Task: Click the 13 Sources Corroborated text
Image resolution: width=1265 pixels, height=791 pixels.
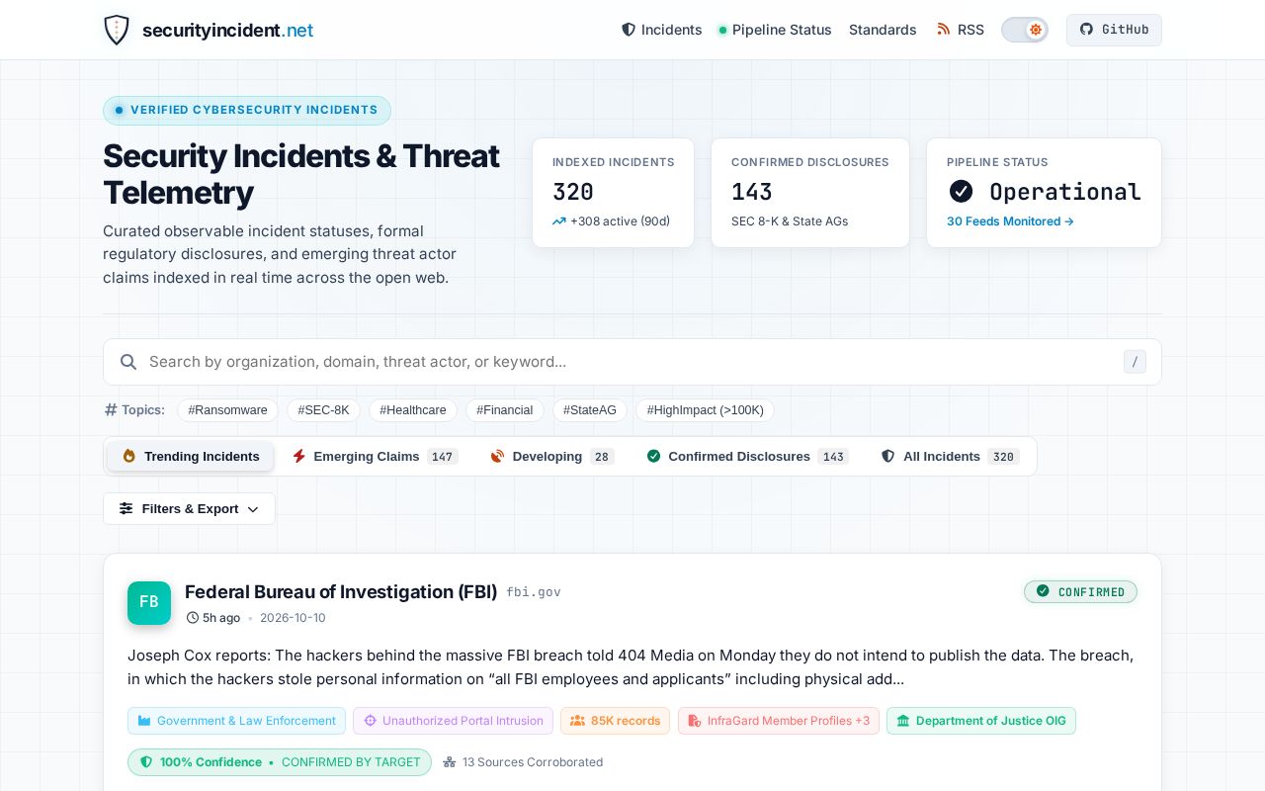Action: [533, 762]
